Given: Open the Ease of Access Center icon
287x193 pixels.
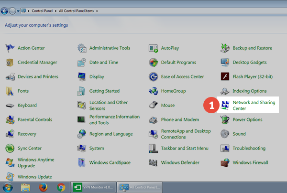Looking at the screenshot, I should [153, 77].
